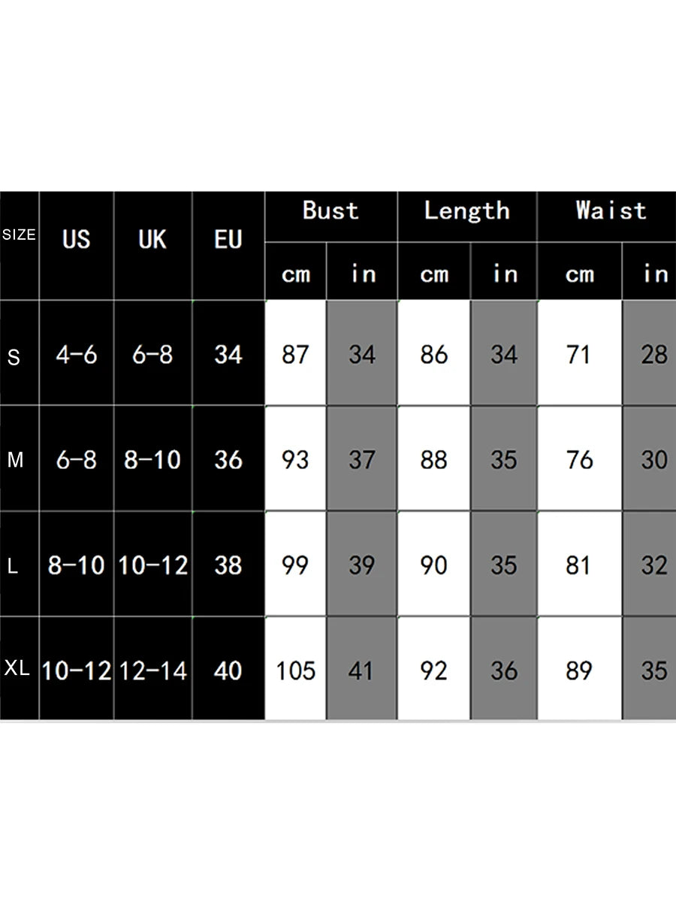Click EU size 40 cell
Viewport: 676px width, 902px height.
(x=228, y=670)
